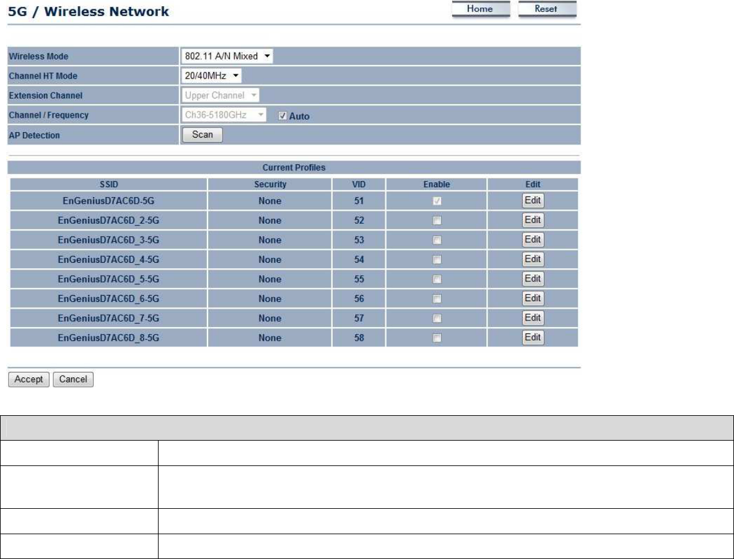Edit the EnGeniusD7AC6D-5G profile
The image size is (734, 559).
tap(533, 200)
